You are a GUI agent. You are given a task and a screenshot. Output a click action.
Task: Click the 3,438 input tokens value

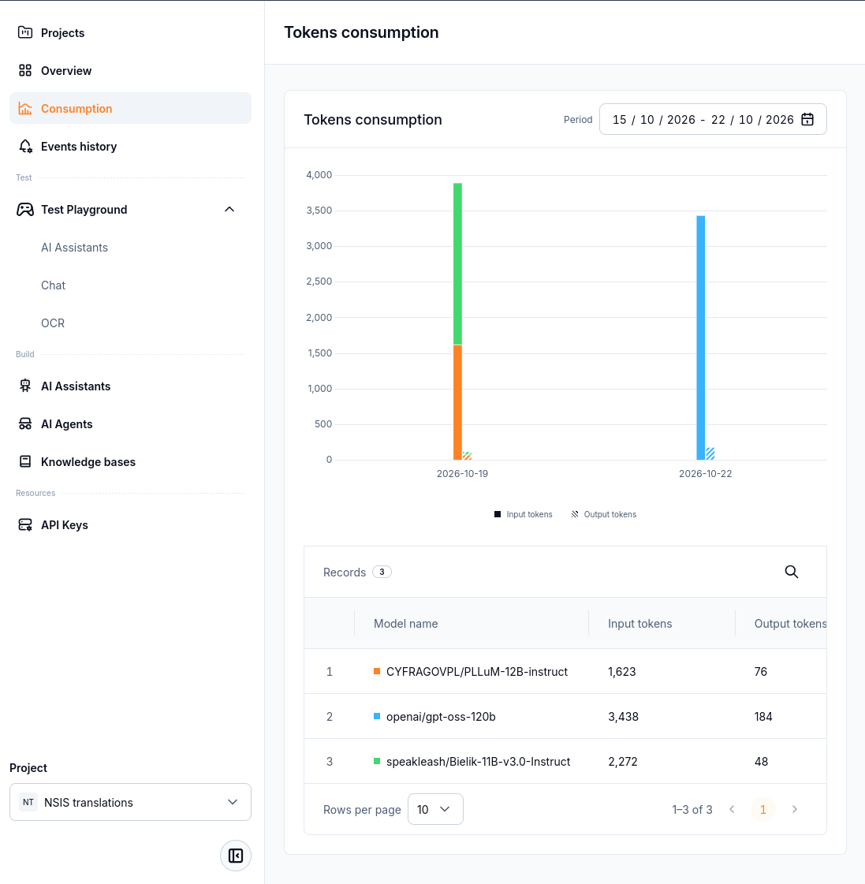coord(623,717)
